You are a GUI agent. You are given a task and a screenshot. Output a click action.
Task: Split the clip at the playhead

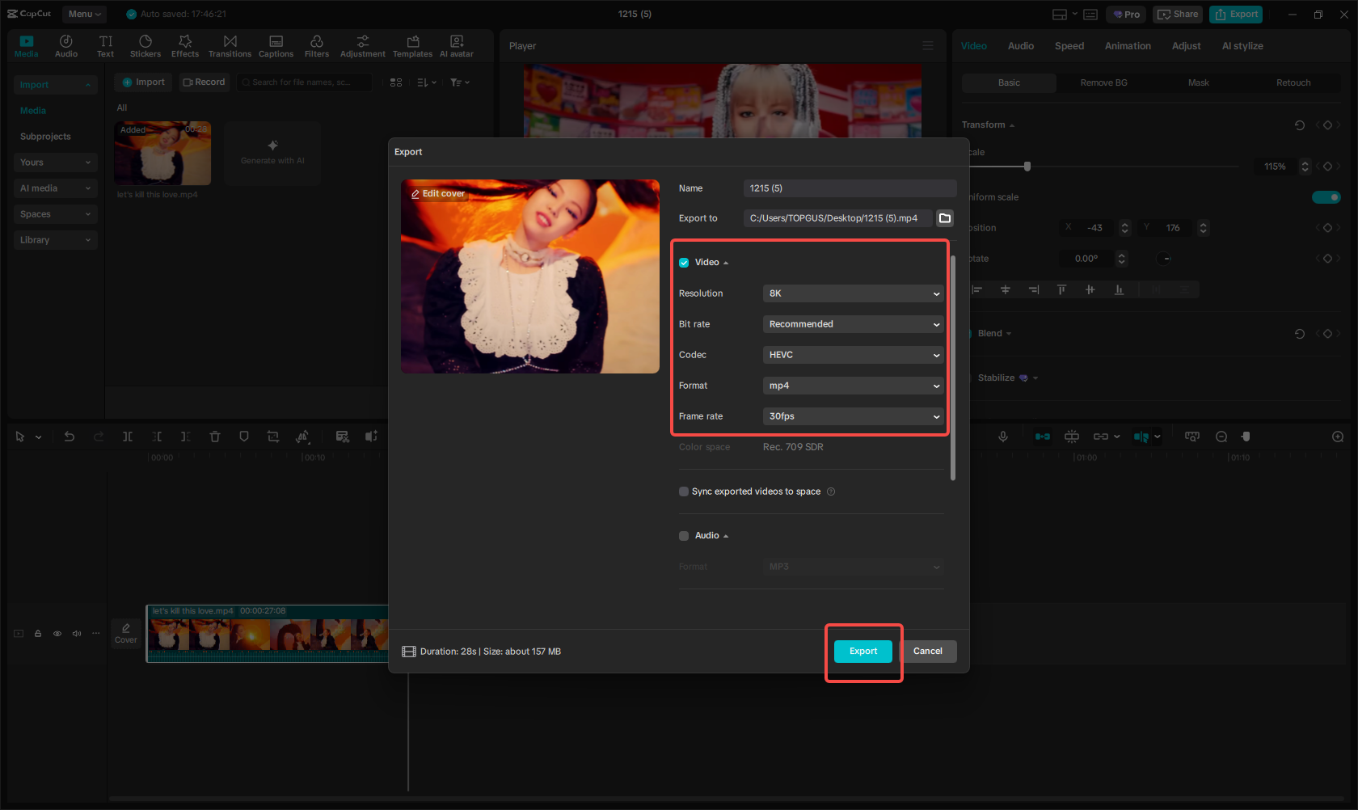pos(128,436)
